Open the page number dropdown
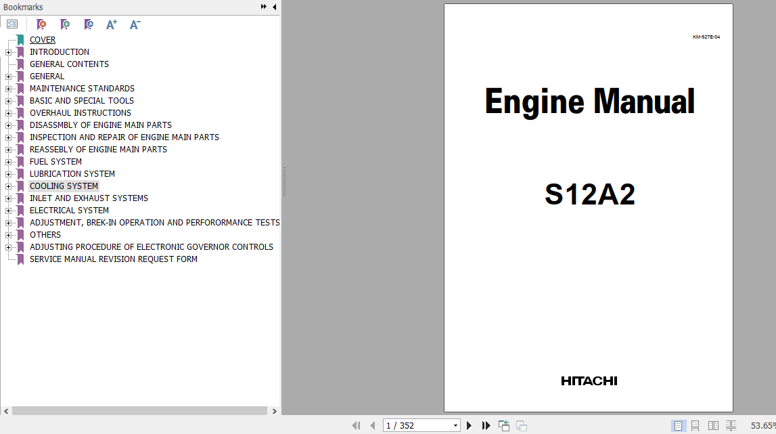Viewport: 776px width, 434px height. [454, 425]
